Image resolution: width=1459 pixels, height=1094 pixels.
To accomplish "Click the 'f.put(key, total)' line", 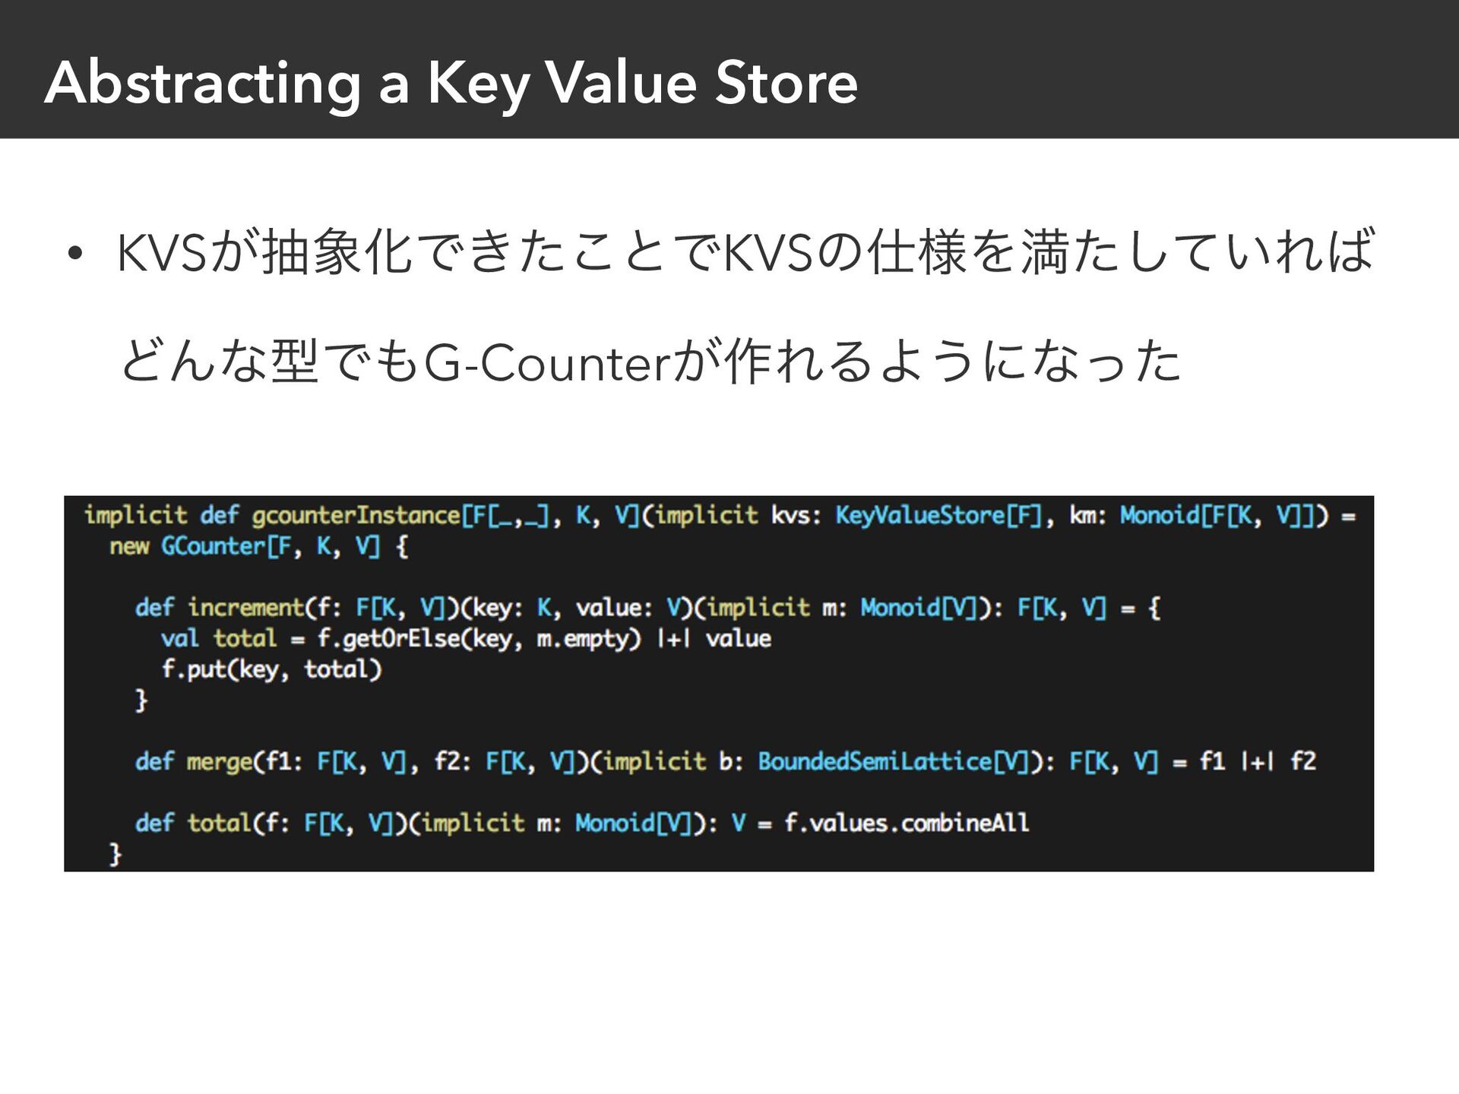I will tap(271, 669).
